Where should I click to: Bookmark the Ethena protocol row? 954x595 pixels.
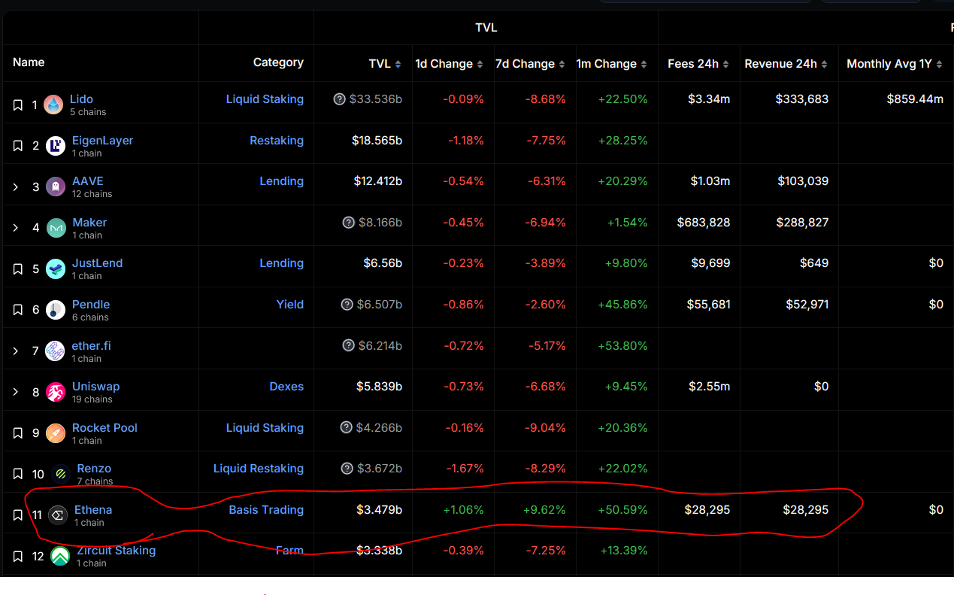pos(18,515)
